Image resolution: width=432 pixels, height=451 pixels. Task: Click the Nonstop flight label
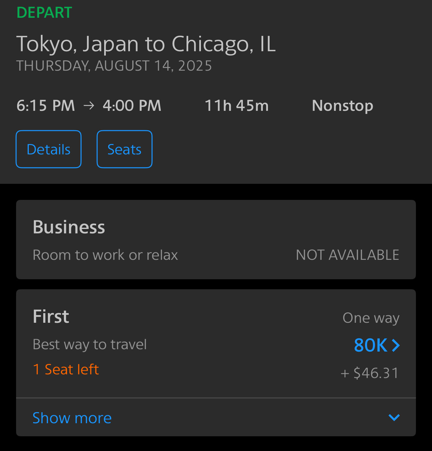point(342,106)
